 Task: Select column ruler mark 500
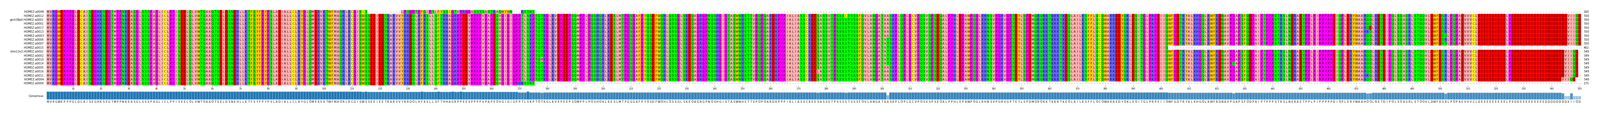1440,89
